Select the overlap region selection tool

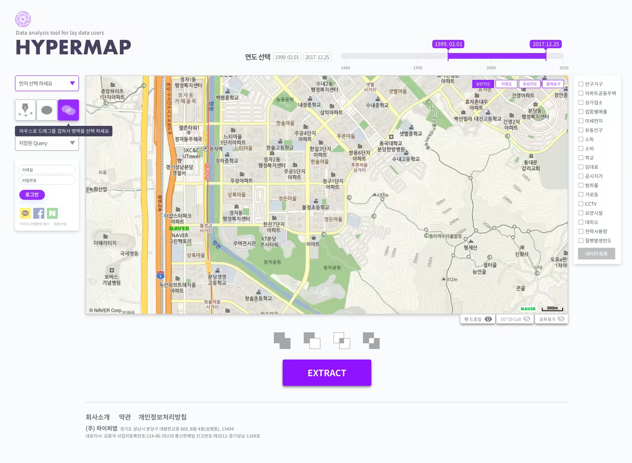pyautogui.click(x=68, y=110)
